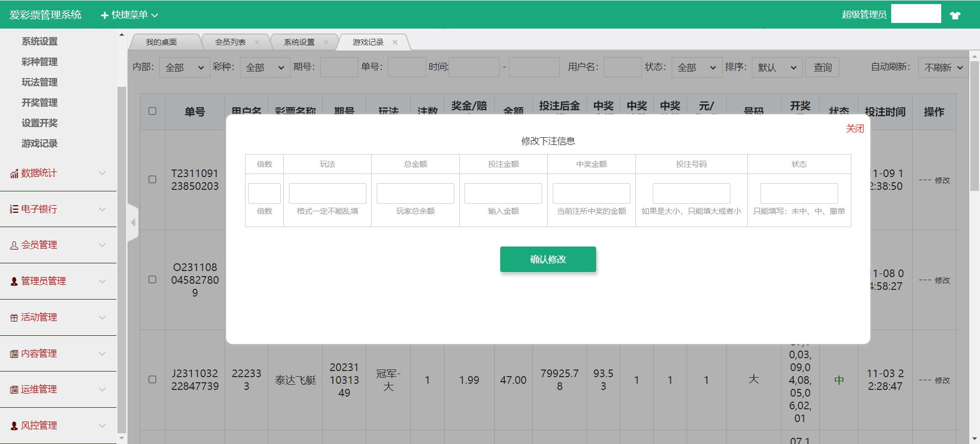Collapse sidebar with the left arrow handle
The image size is (980, 444).
[133, 223]
